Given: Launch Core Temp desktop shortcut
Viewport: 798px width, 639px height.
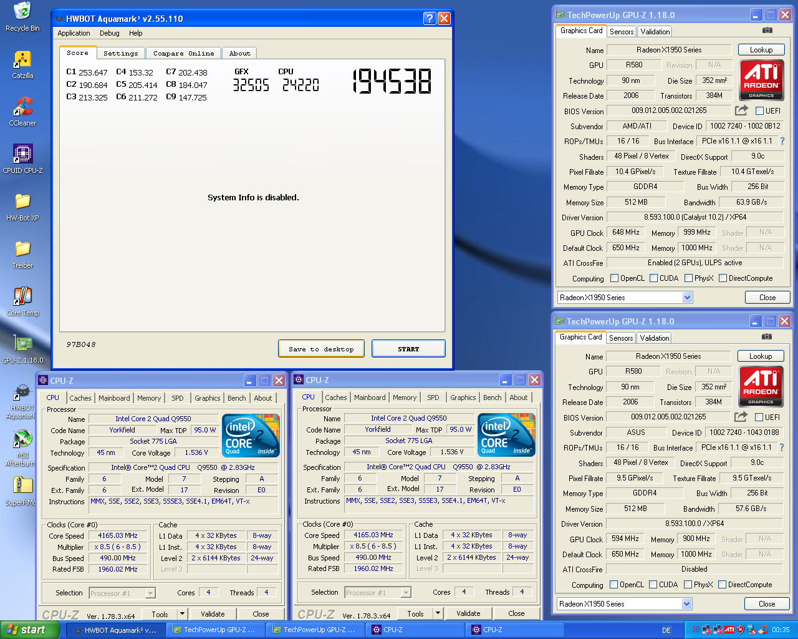Looking at the screenshot, I should coord(22,301).
